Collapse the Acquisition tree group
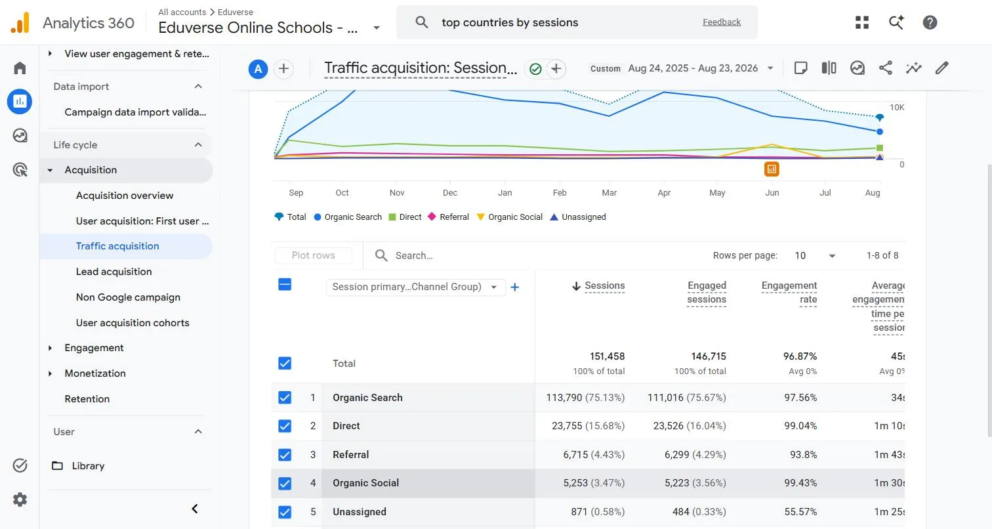 pyautogui.click(x=51, y=170)
